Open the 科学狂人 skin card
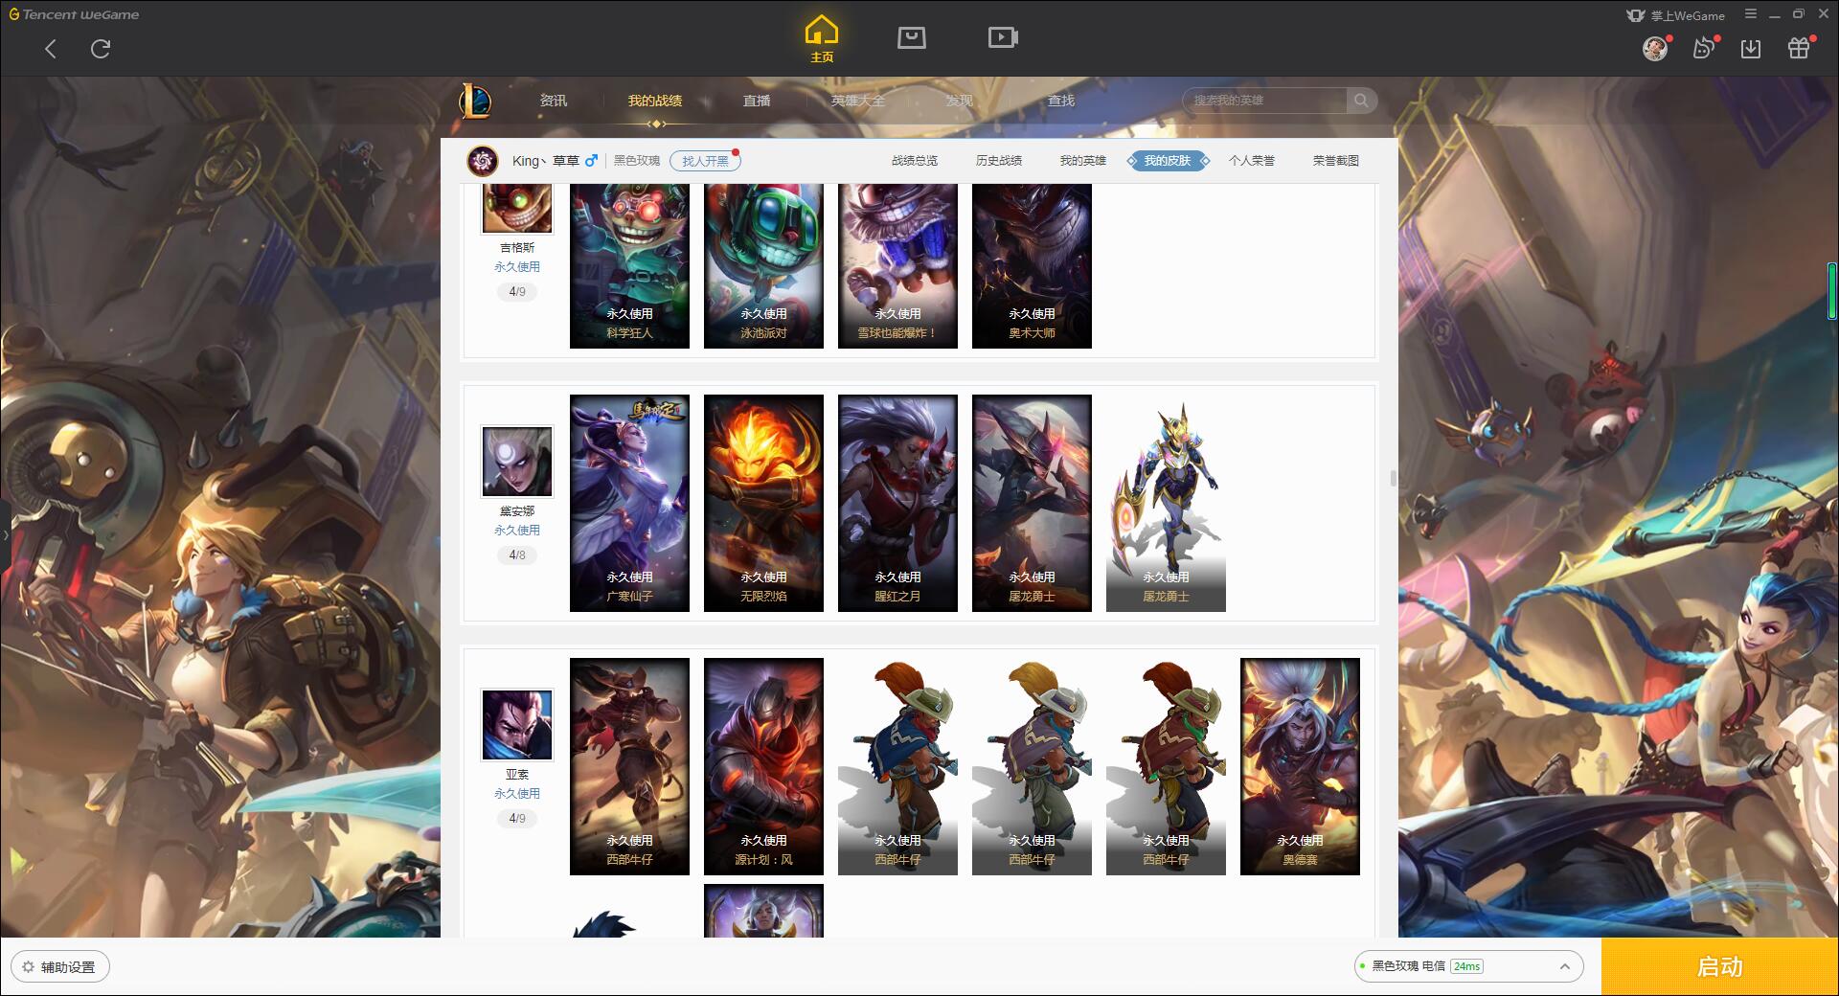Image resolution: width=1839 pixels, height=996 pixels. tap(629, 266)
